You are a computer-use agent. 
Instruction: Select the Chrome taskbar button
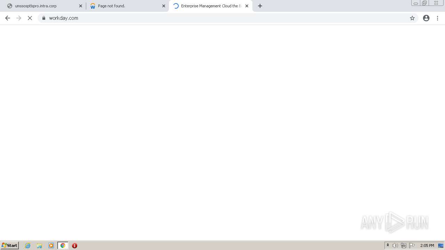pyautogui.click(x=63, y=245)
